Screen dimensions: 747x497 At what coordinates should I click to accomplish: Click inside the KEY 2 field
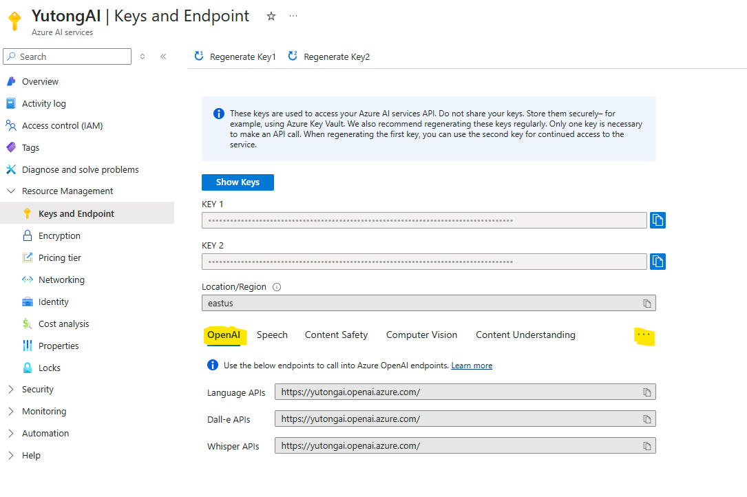click(x=424, y=262)
